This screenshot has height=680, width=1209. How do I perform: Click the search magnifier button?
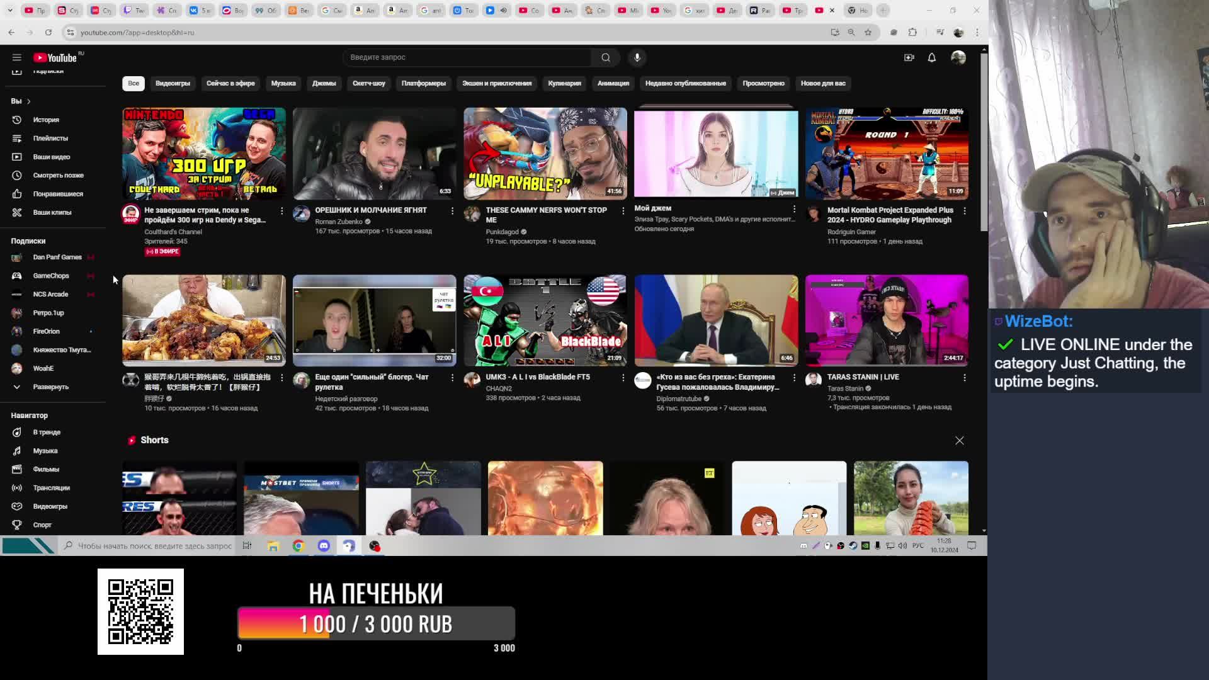pyautogui.click(x=605, y=57)
